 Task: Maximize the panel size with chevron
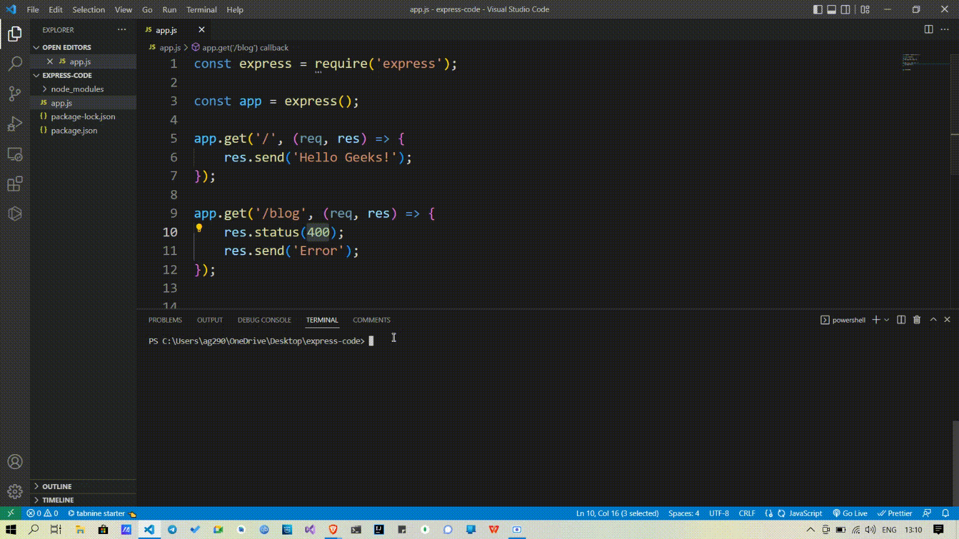click(933, 319)
